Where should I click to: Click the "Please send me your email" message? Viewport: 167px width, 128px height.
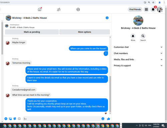point(67,70)
